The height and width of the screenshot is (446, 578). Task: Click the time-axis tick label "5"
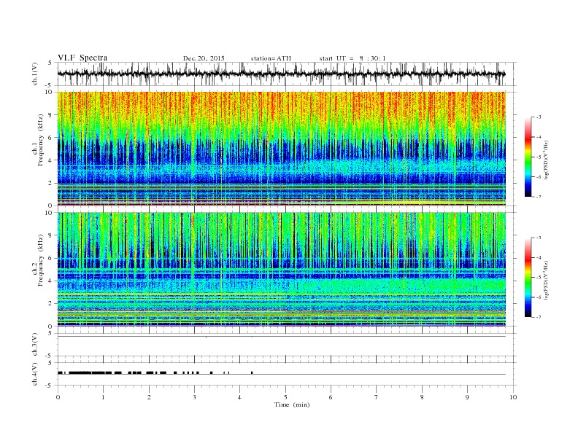click(x=285, y=397)
